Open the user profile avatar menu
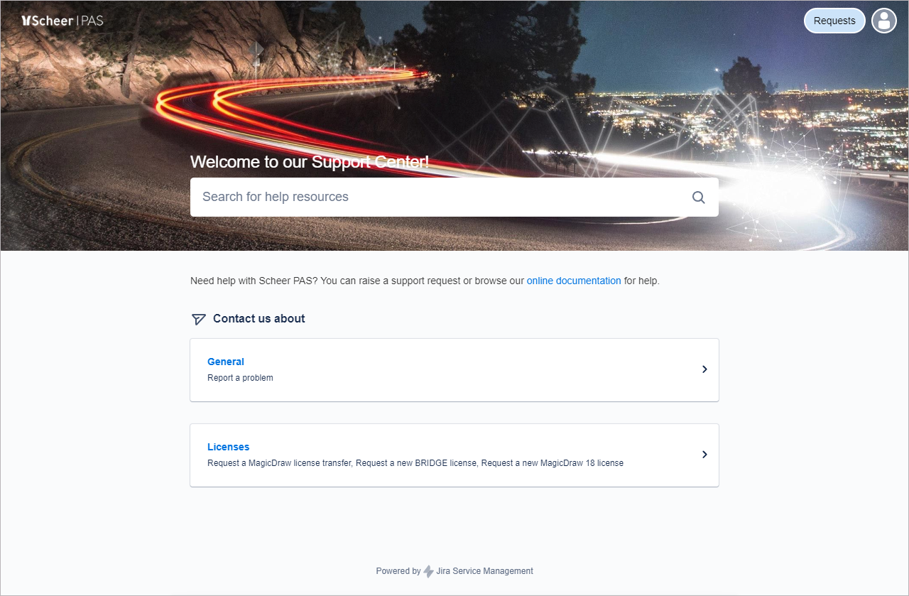The width and height of the screenshot is (909, 596). point(884,21)
